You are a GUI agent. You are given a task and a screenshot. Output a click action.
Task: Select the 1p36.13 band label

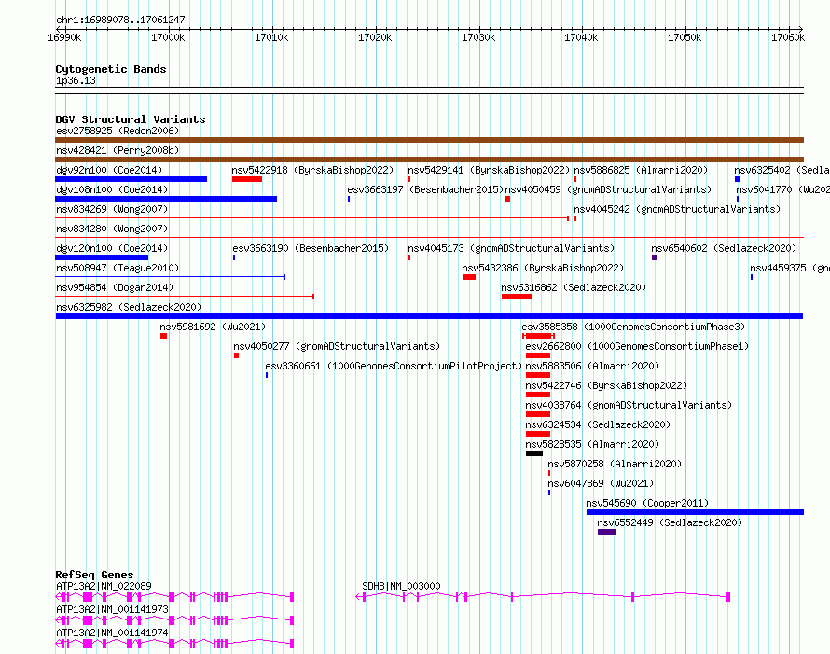(76, 80)
